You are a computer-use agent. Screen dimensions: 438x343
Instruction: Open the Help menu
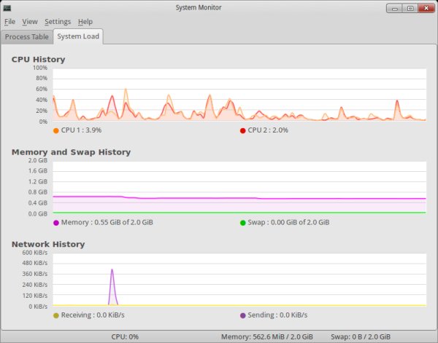tap(85, 22)
